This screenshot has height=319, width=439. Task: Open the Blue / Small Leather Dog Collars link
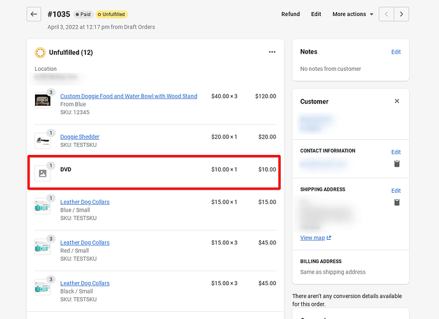click(x=85, y=202)
